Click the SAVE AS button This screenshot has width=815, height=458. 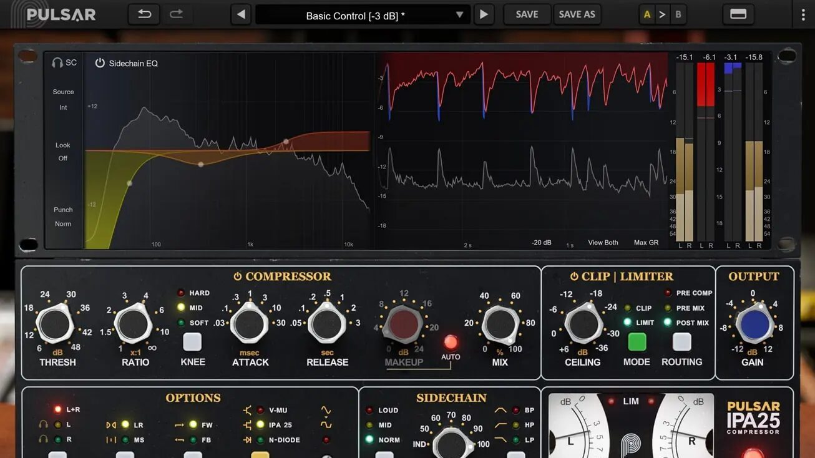(x=577, y=14)
